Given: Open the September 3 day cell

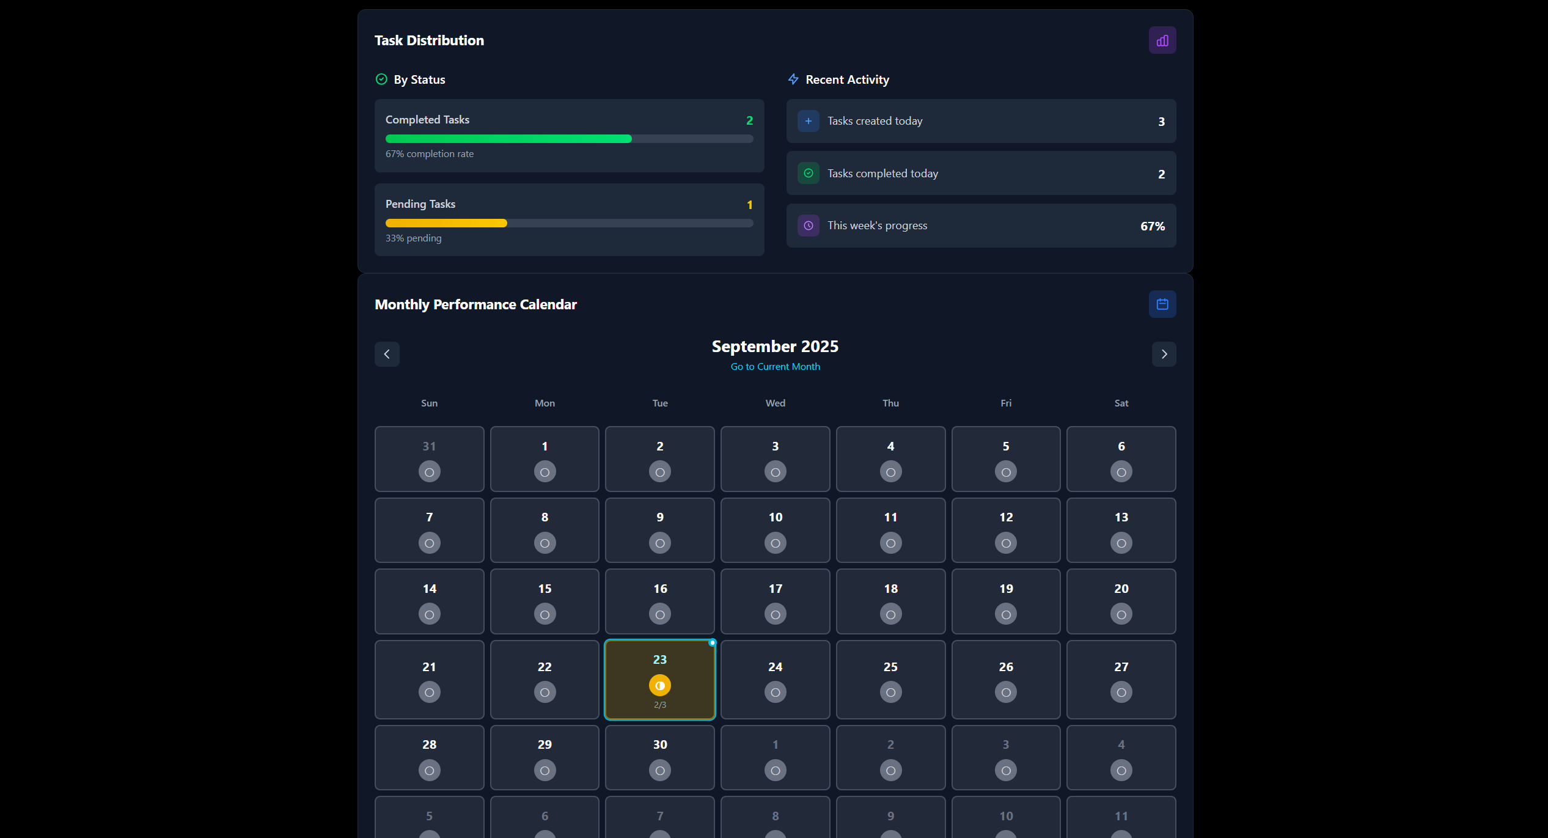Looking at the screenshot, I should (775, 459).
